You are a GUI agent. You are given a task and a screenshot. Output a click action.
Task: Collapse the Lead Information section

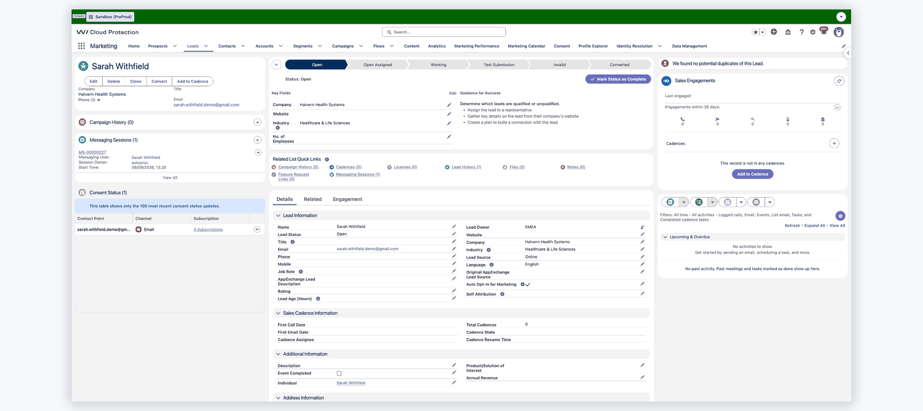click(278, 216)
